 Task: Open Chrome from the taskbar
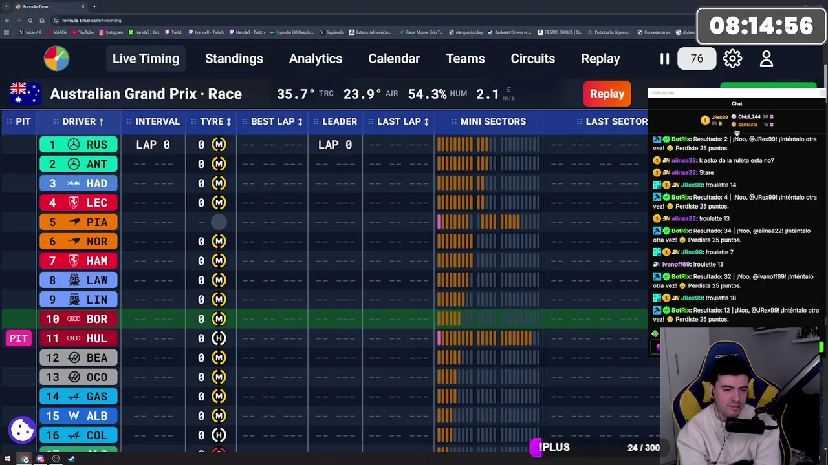click(24, 459)
